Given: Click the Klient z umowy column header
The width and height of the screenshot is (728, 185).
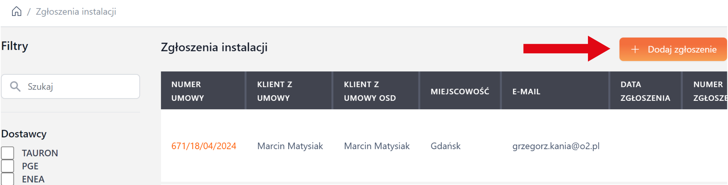Looking at the screenshot, I should tap(274, 91).
